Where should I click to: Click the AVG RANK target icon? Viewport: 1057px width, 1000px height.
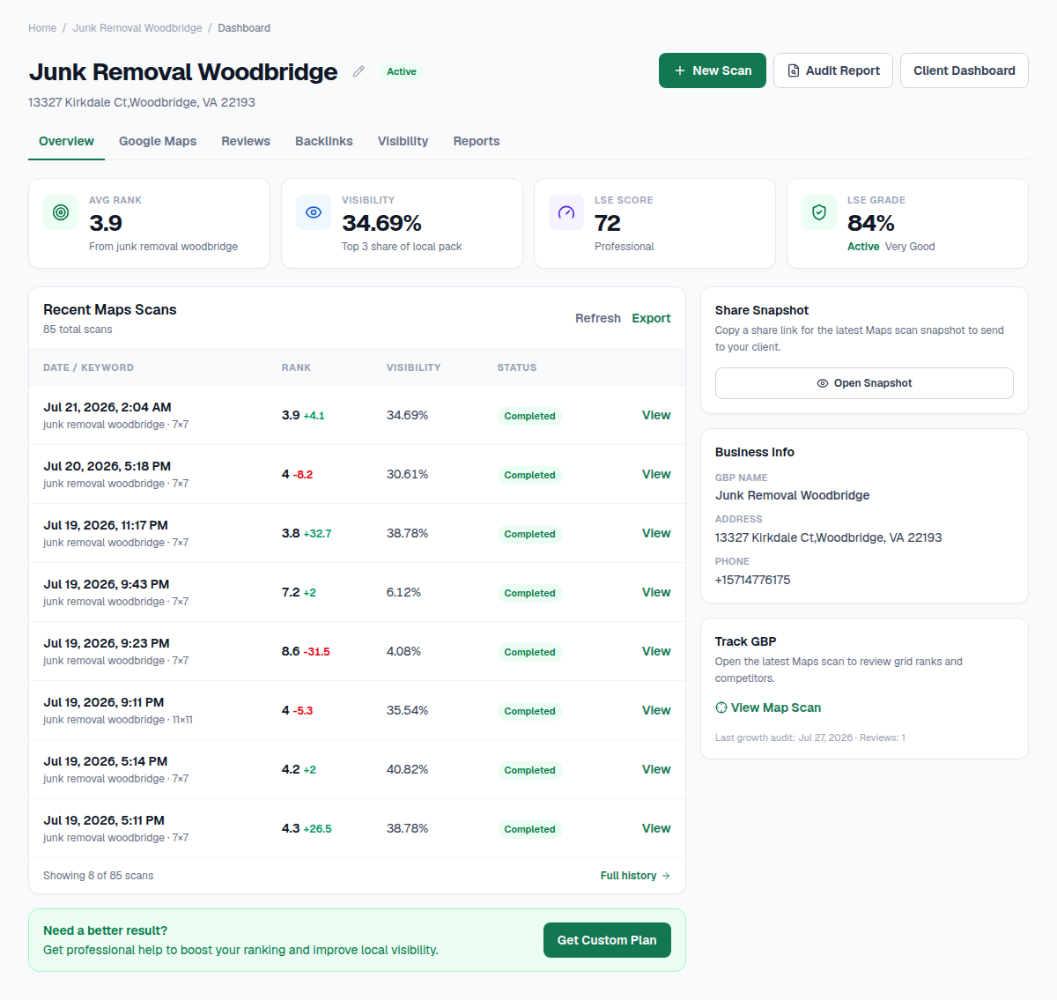point(61,212)
